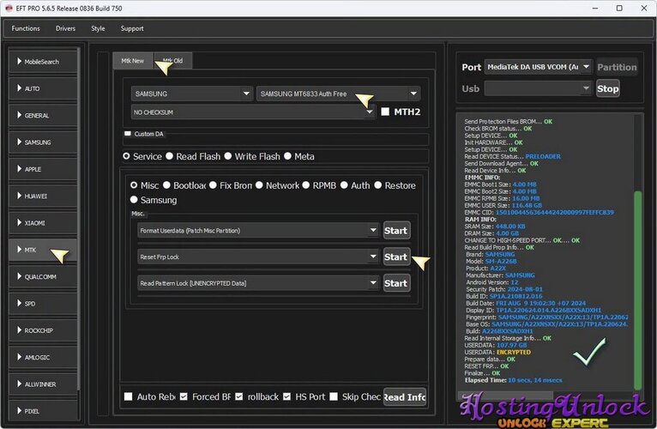Viewport: 657px width, 429px height.
Task: Open the NO CHECKSUM dropdown
Action: (x=253, y=112)
